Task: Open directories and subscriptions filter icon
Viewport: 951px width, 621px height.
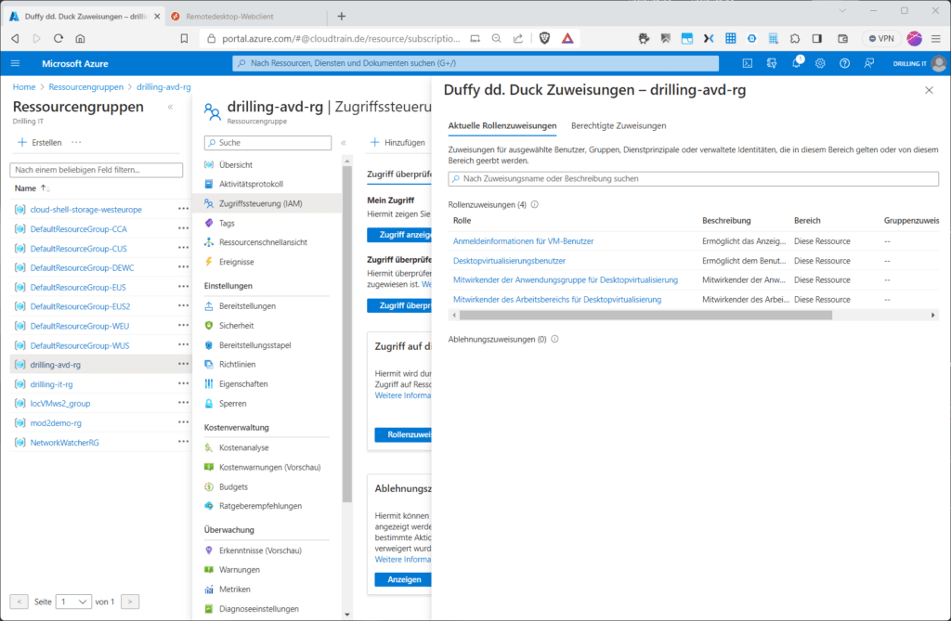Action: point(772,63)
